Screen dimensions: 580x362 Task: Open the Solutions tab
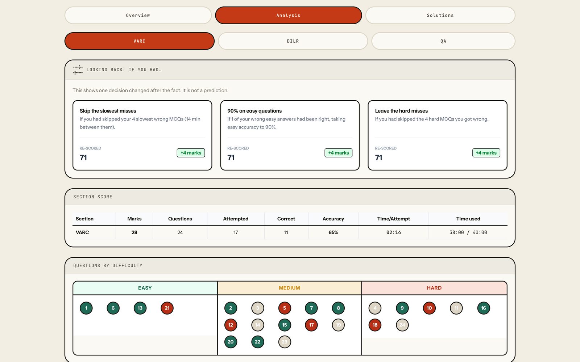(x=440, y=15)
